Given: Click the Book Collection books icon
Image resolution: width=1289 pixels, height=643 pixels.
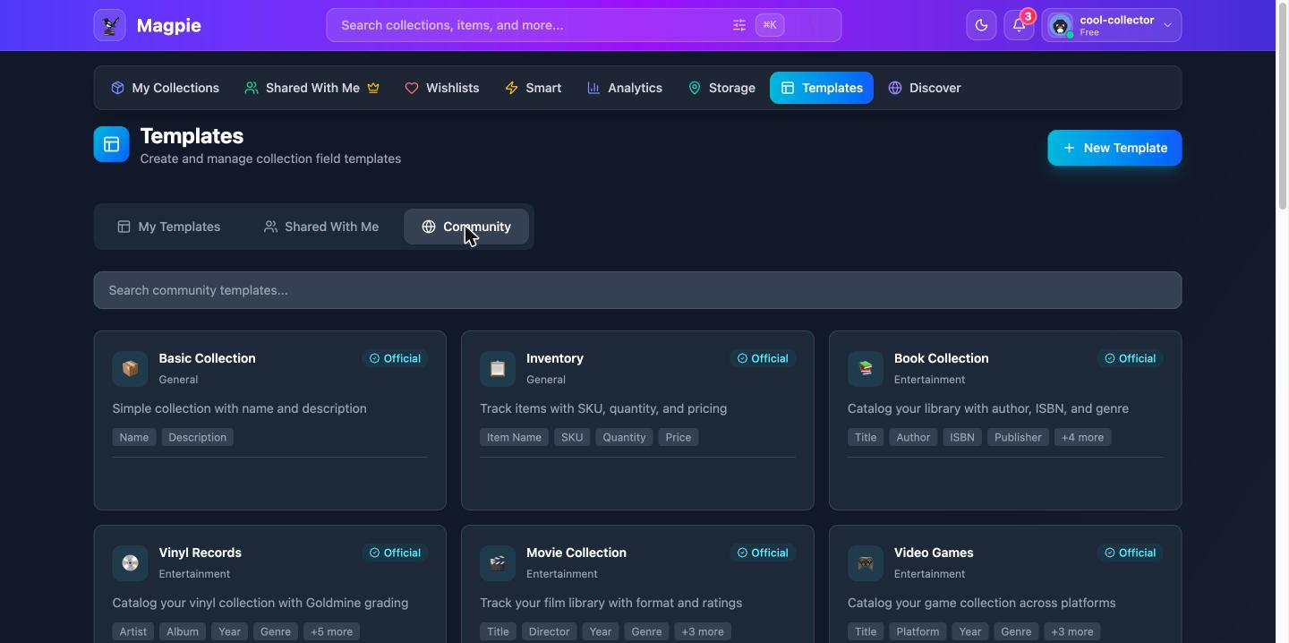Looking at the screenshot, I should pyautogui.click(x=866, y=369).
